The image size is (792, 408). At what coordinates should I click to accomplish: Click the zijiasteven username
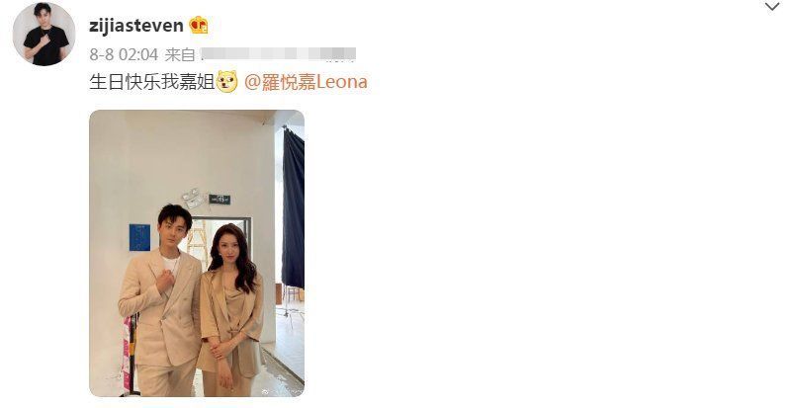click(x=136, y=26)
